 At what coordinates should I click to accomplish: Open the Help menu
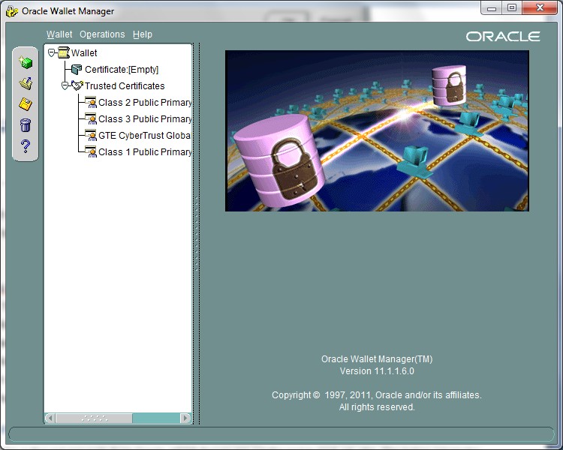[x=143, y=34]
